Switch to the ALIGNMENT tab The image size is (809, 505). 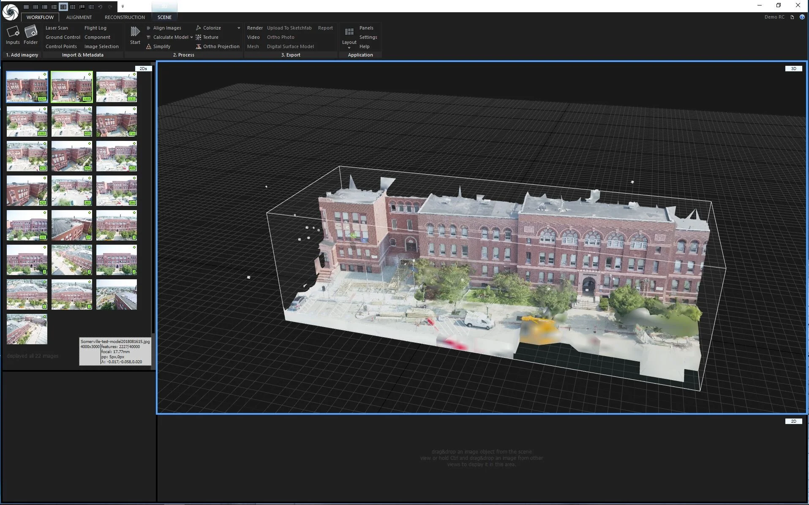[x=79, y=17]
